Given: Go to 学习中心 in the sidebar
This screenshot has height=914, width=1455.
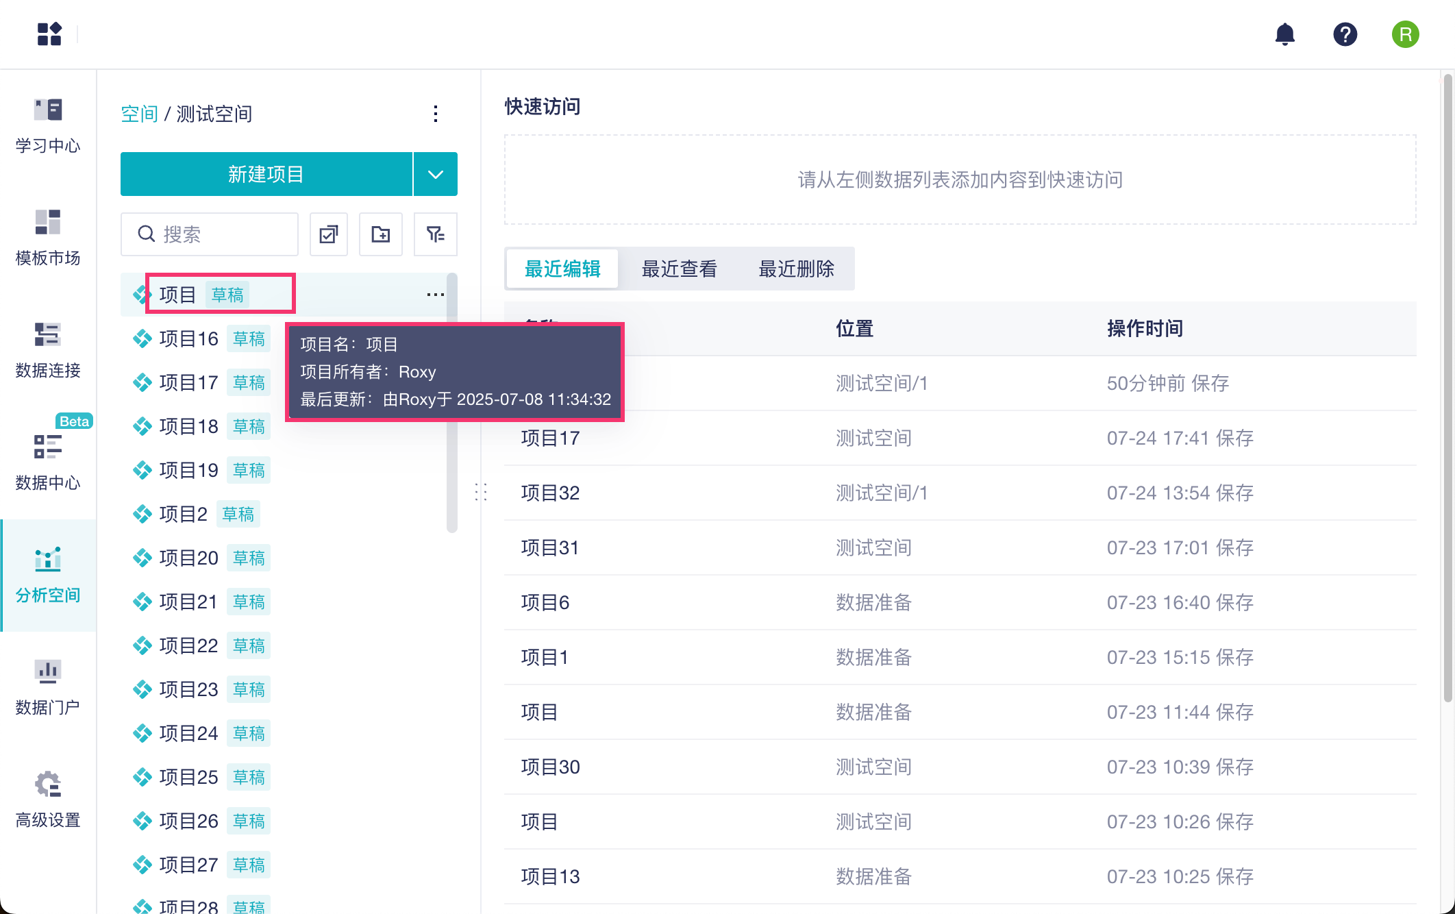Looking at the screenshot, I should tap(48, 126).
